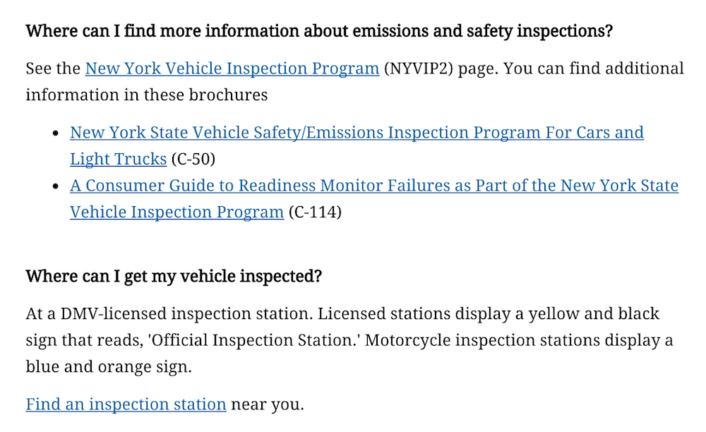Click the 'At a DMV-licensed inspection station' sentence
The width and height of the screenshot is (706, 432).
coord(169,313)
